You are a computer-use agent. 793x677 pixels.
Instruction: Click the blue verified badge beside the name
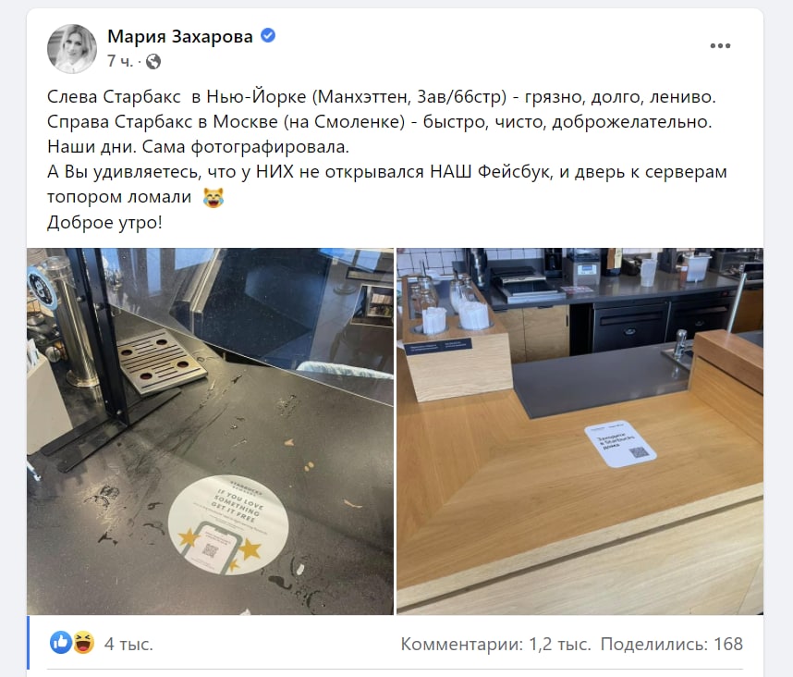click(267, 35)
